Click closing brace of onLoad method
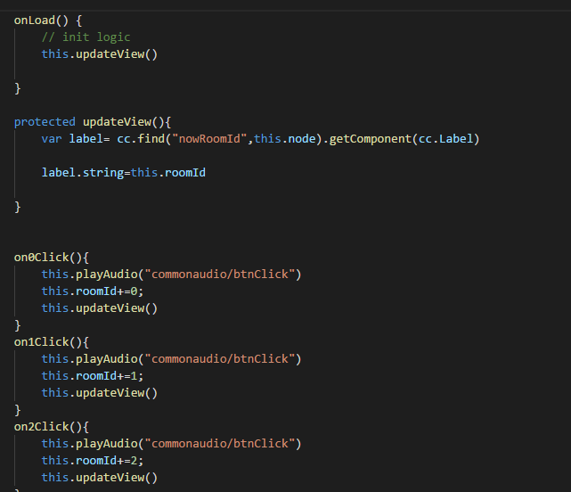571x492 pixels. 17,88
